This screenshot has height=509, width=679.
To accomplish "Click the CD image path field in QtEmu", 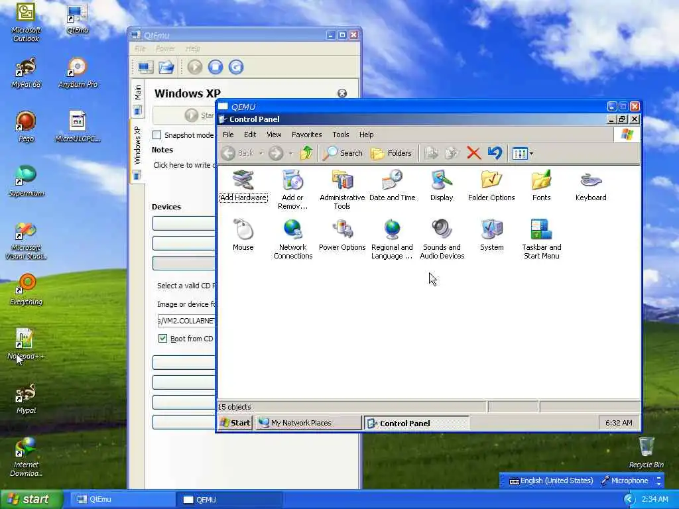I will point(186,321).
